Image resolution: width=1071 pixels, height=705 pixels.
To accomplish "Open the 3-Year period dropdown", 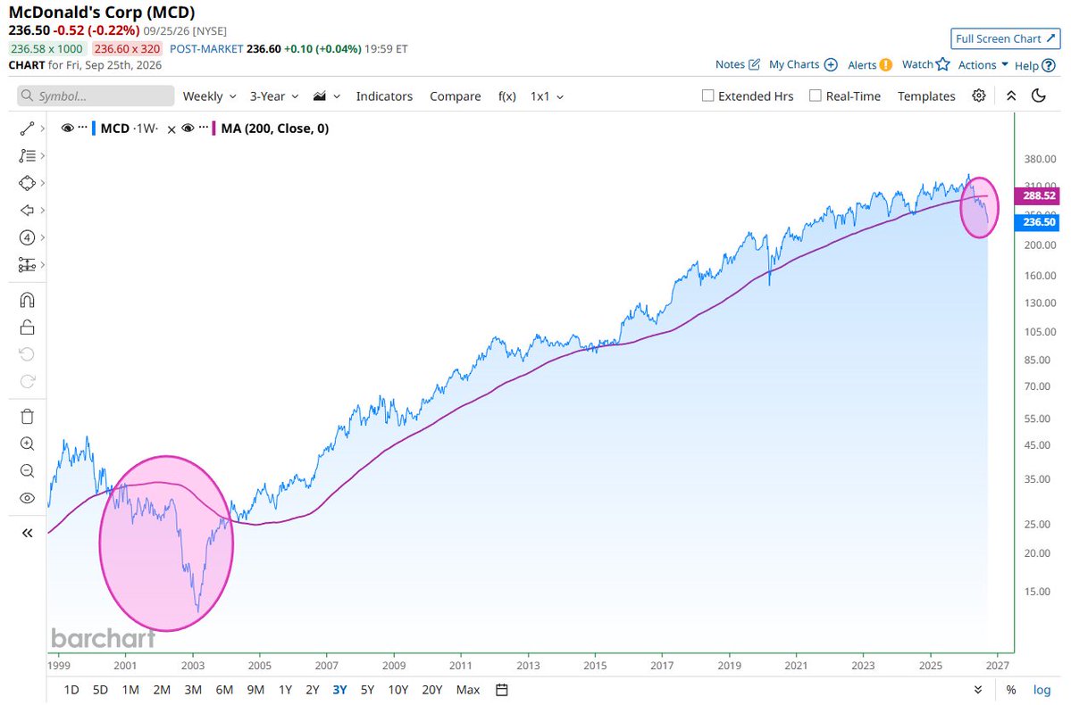I will tap(274, 96).
